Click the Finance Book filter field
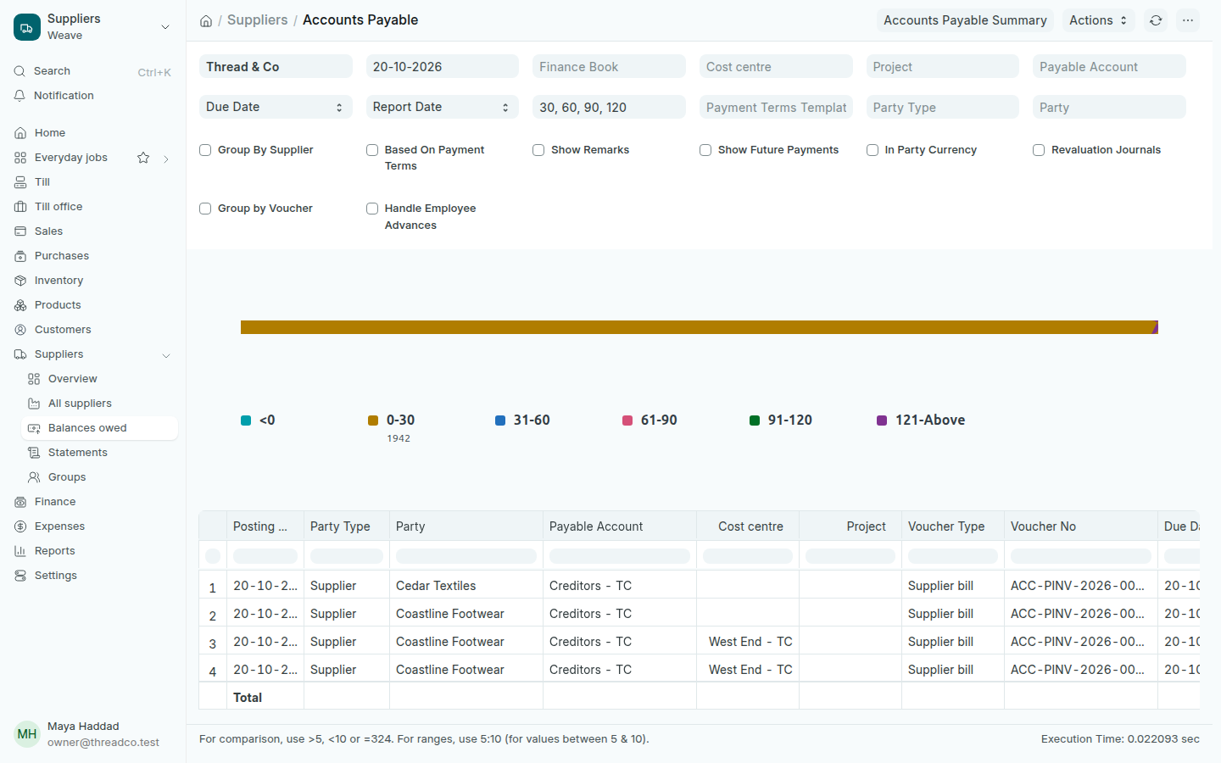The image size is (1221, 763). point(609,66)
